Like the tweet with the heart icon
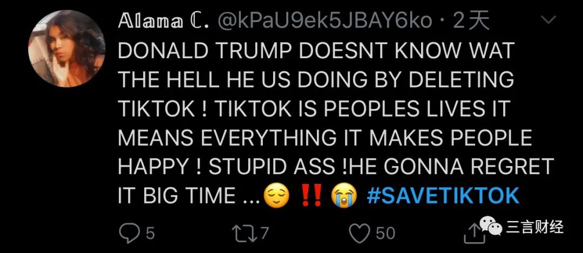This screenshot has height=253, width=583. click(361, 233)
